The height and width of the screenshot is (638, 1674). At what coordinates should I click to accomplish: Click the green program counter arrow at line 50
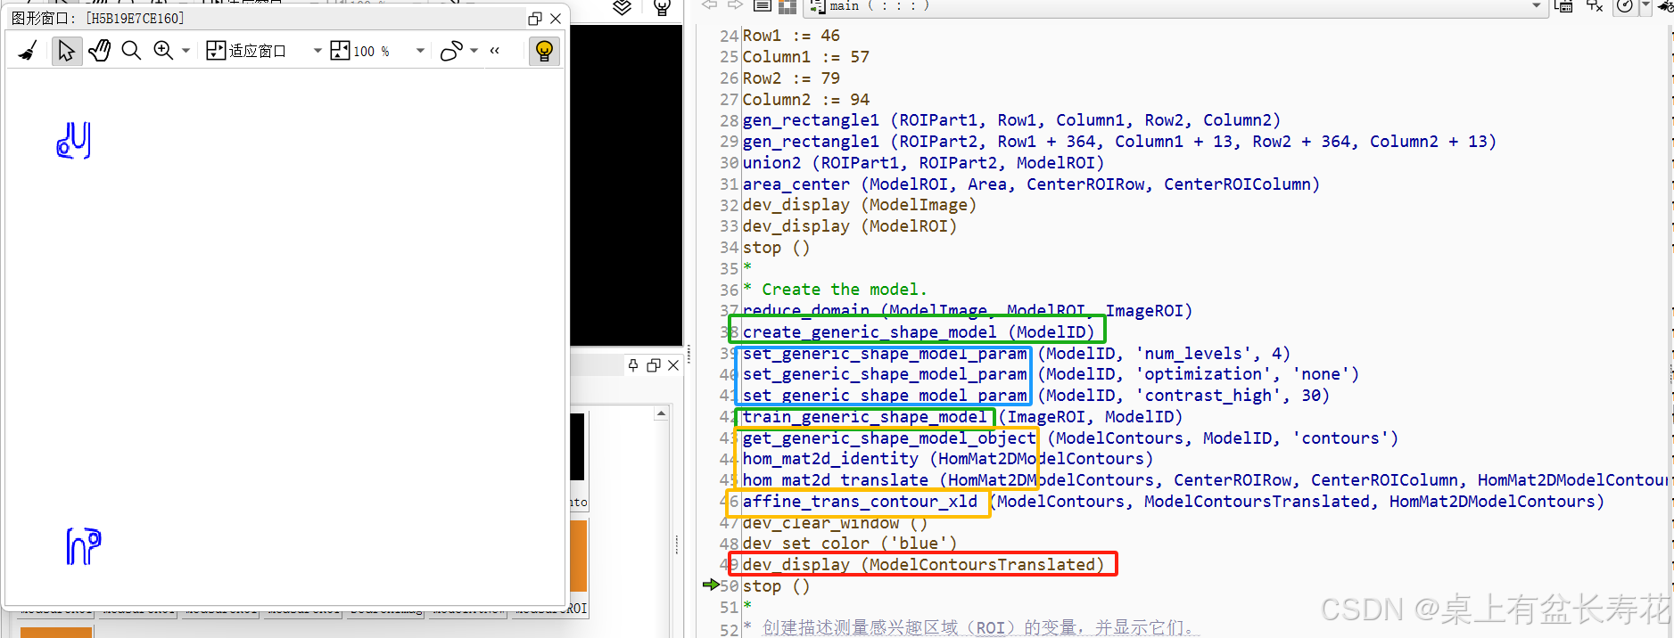point(711,585)
